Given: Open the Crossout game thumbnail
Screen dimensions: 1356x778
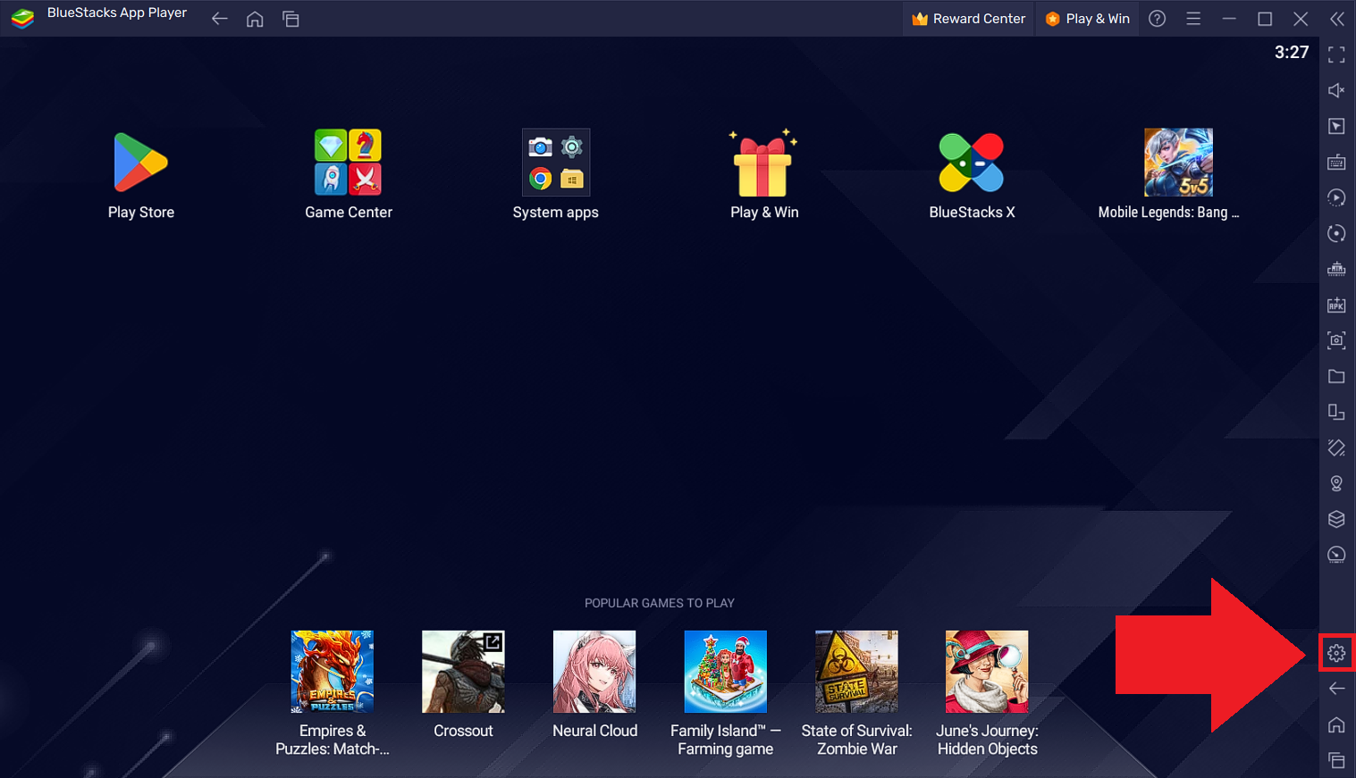Looking at the screenshot, I should [x=463, y=672].
